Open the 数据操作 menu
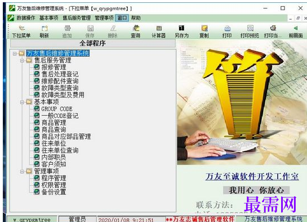 26,18
